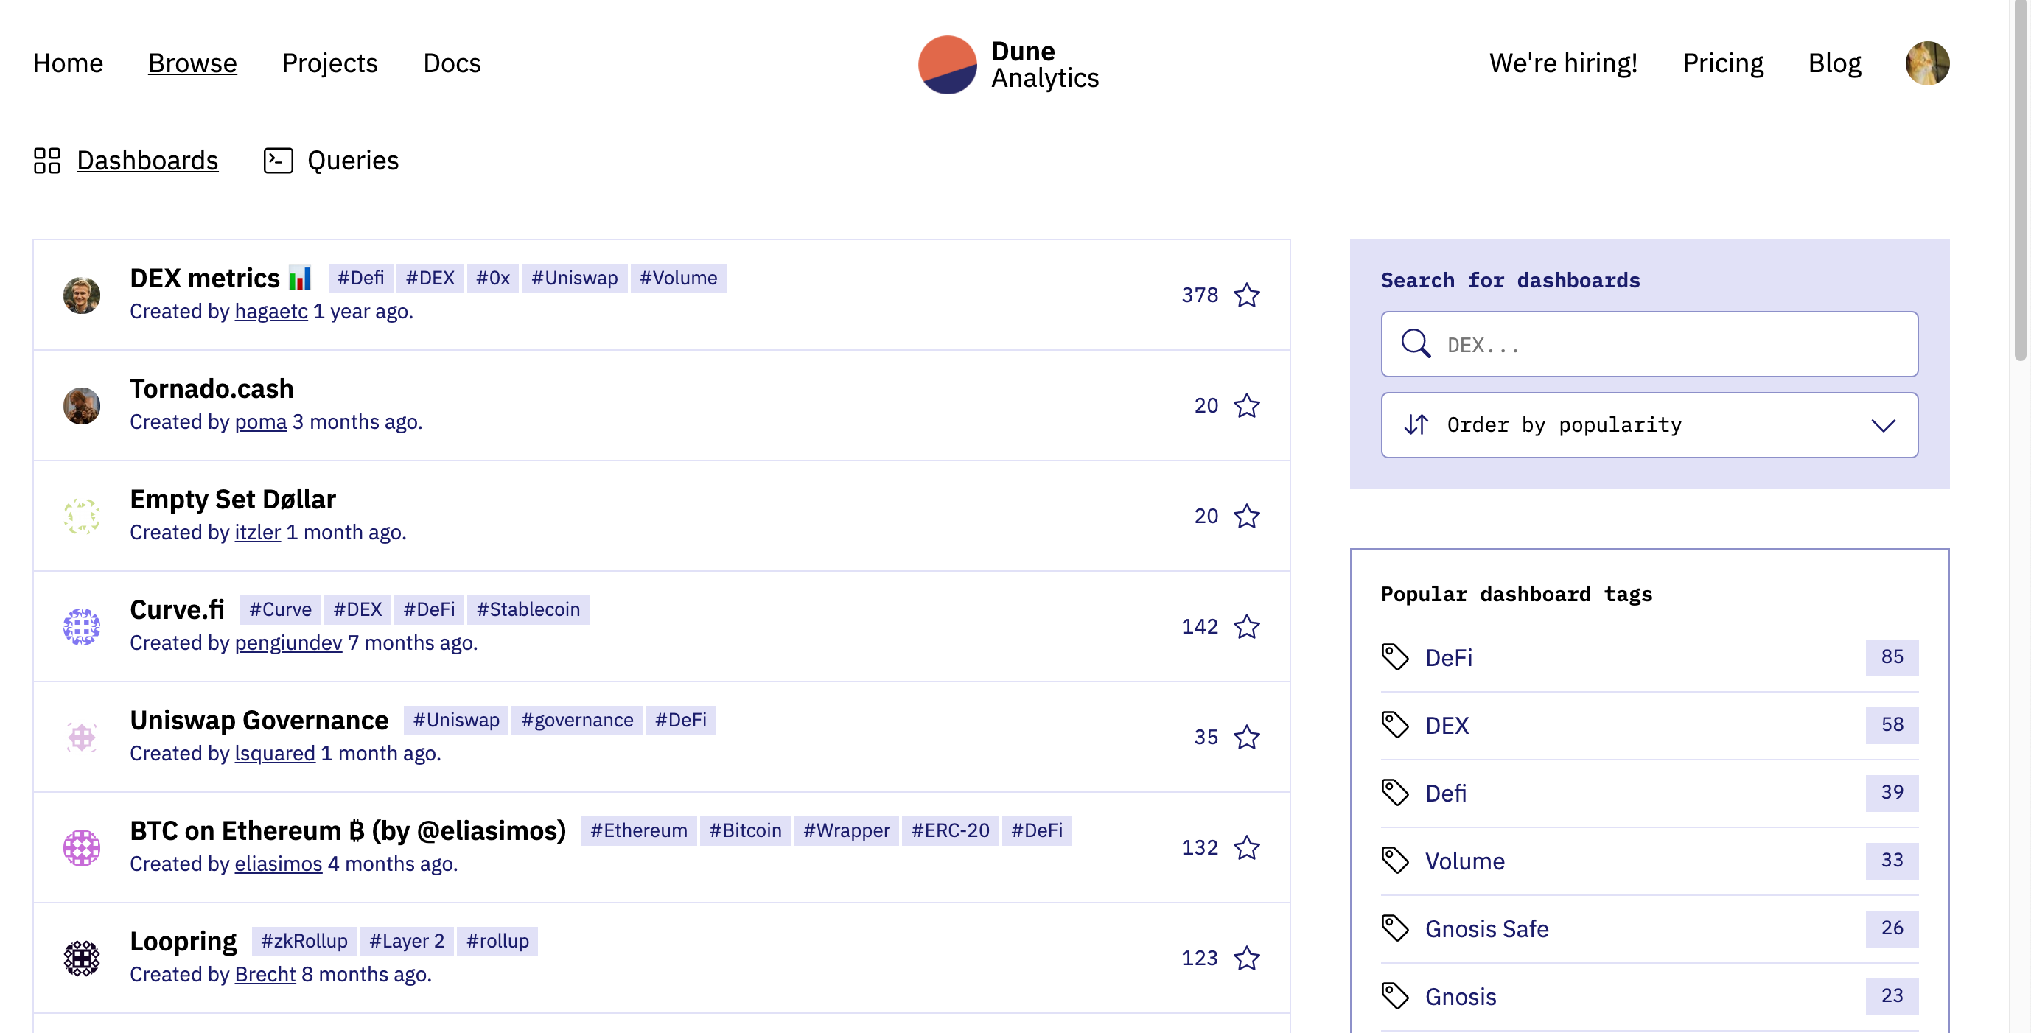The image size is (2031, 1033).
Task: Open the Pricing page
Action: [x=1722, y=63]
